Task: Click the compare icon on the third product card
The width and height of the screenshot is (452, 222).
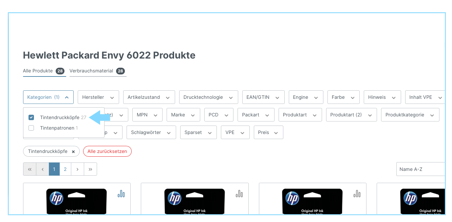Action: click(x=357, y=194)
